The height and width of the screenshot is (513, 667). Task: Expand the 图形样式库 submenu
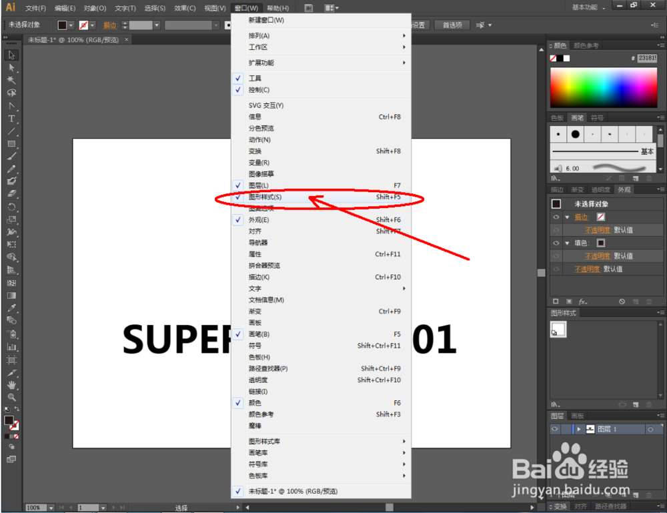coord(321,442)
